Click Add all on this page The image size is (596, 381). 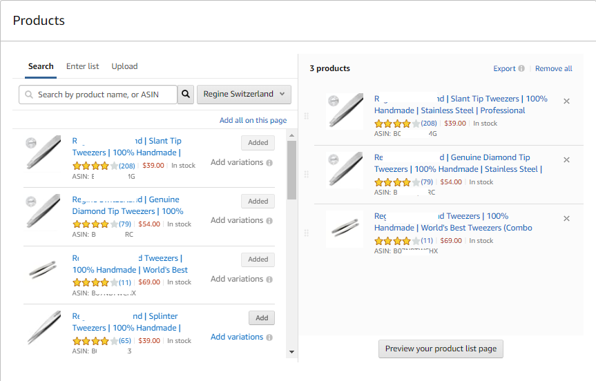(x=253, y=120)
